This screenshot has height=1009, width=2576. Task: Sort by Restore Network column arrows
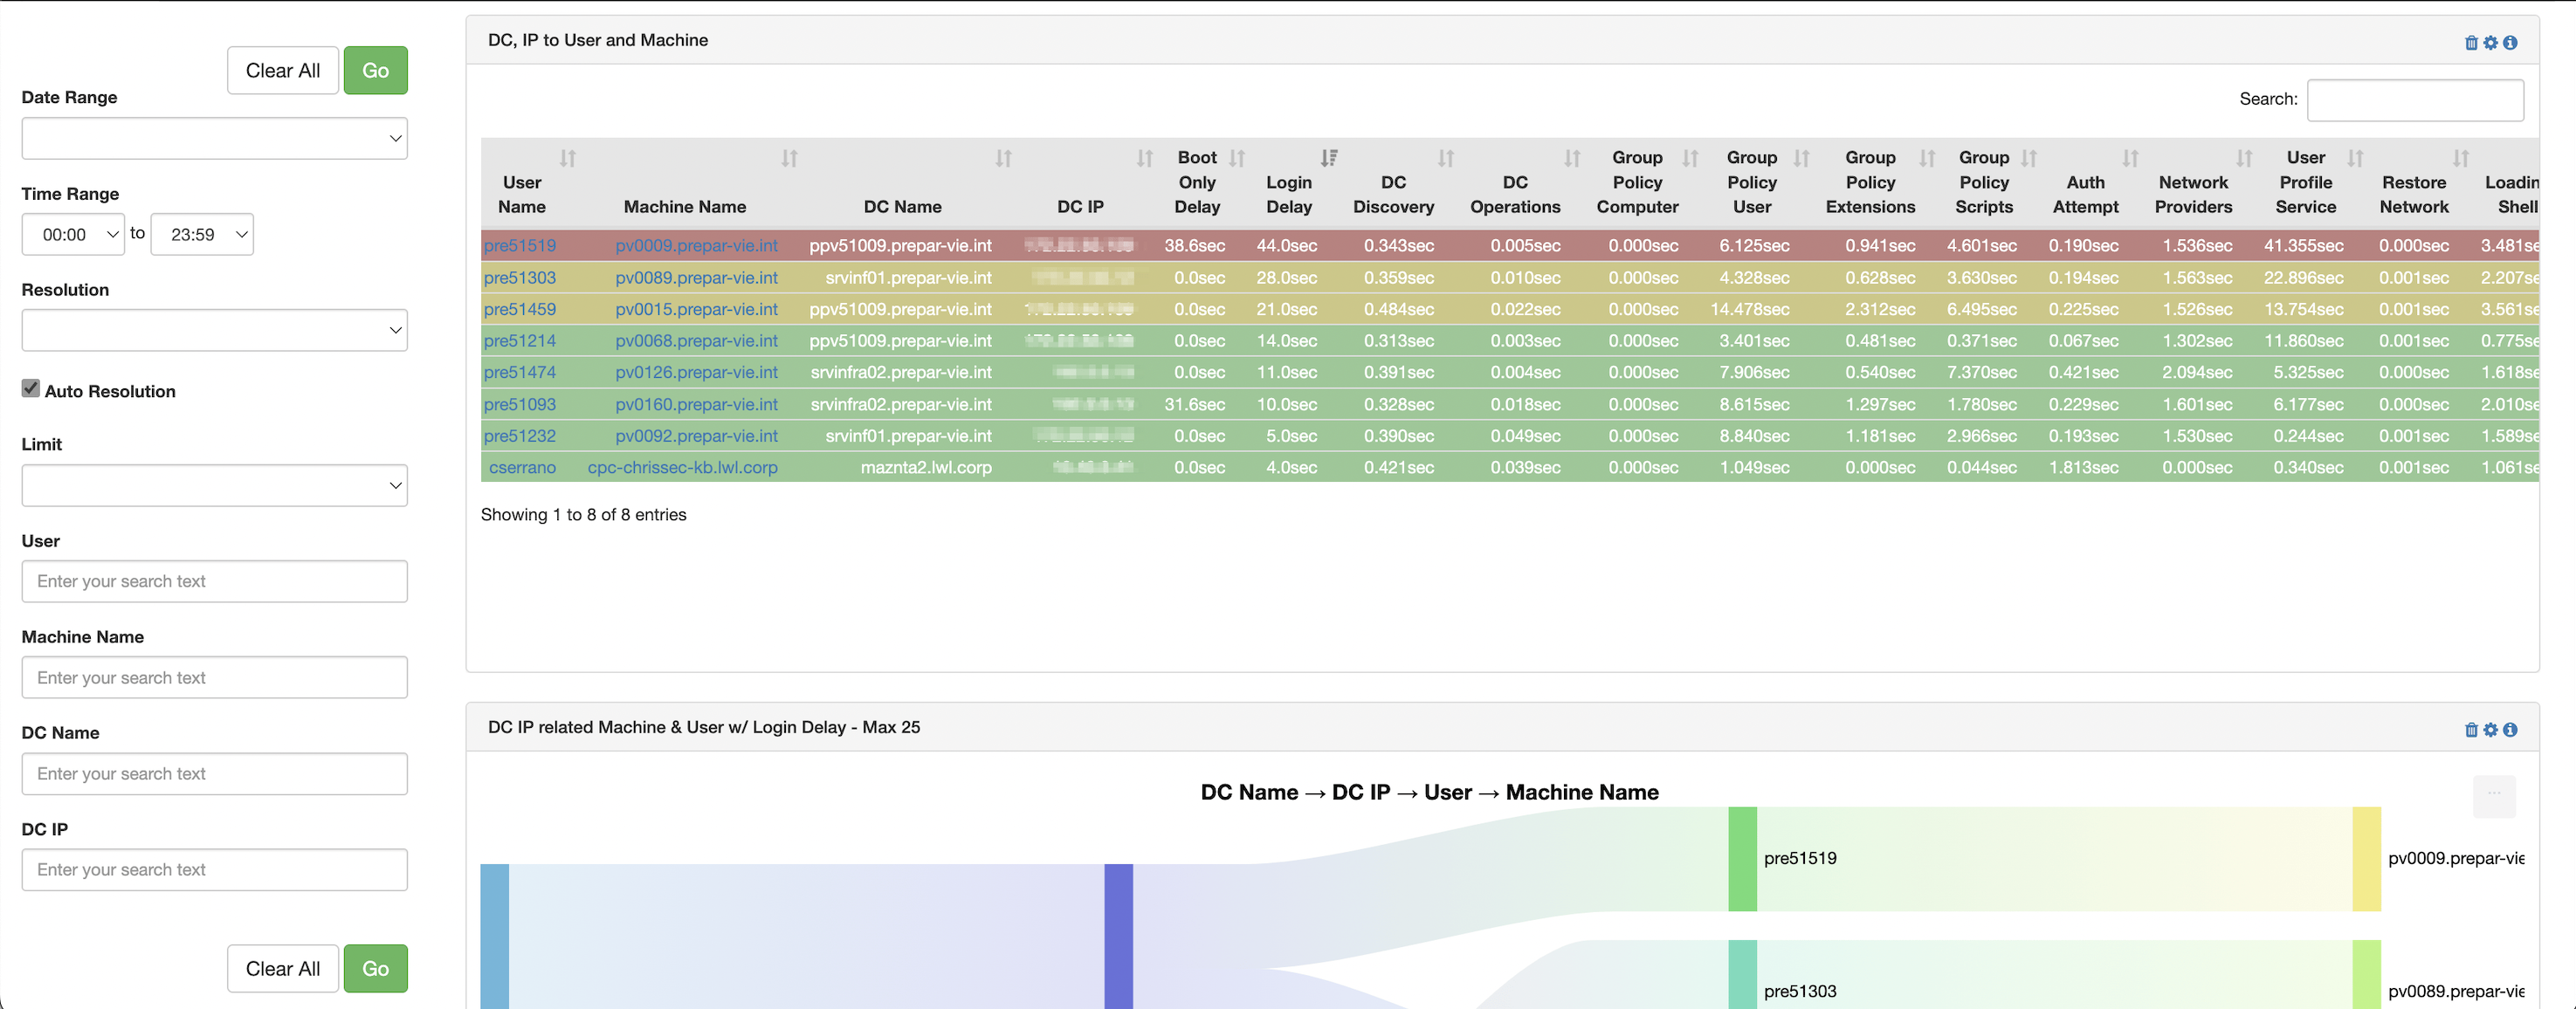click(2461, 158)
